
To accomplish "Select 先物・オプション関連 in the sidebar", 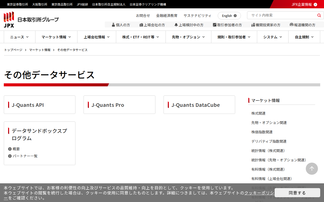I will point(269,123).
